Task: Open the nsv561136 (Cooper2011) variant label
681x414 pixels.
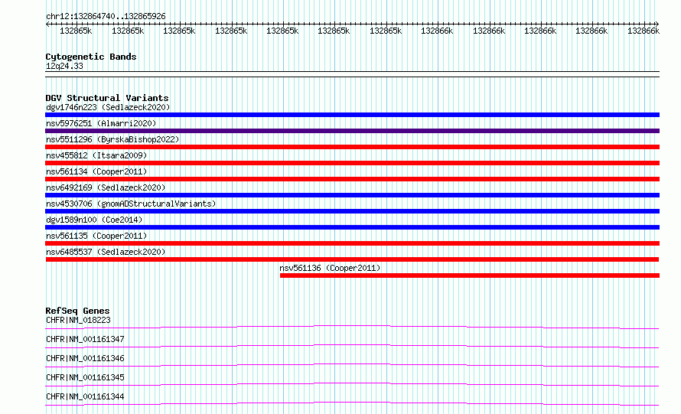Action: click(x=330, y=268)
